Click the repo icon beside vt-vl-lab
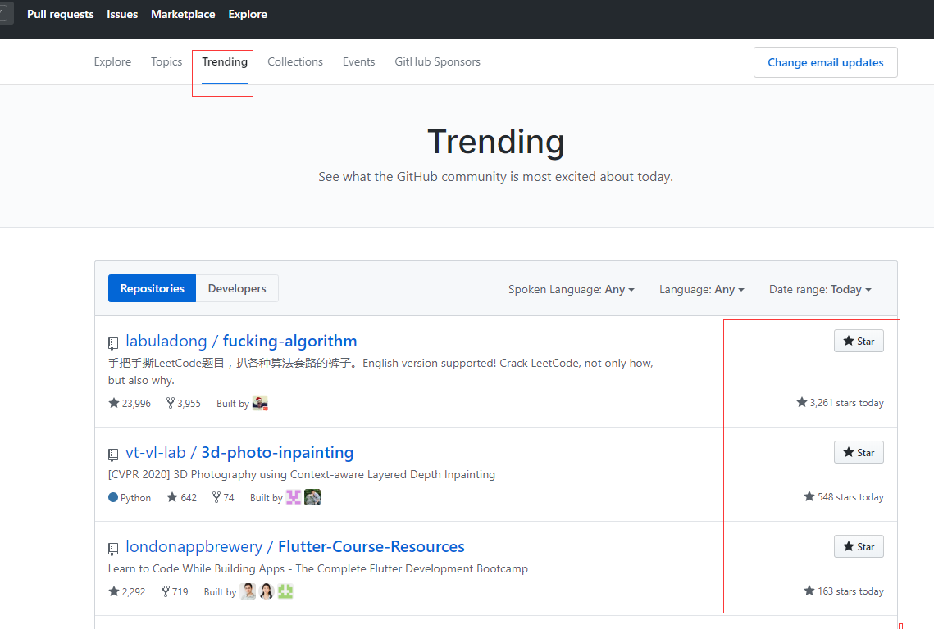Screen dimensions: 934x629 click(113, 454)
